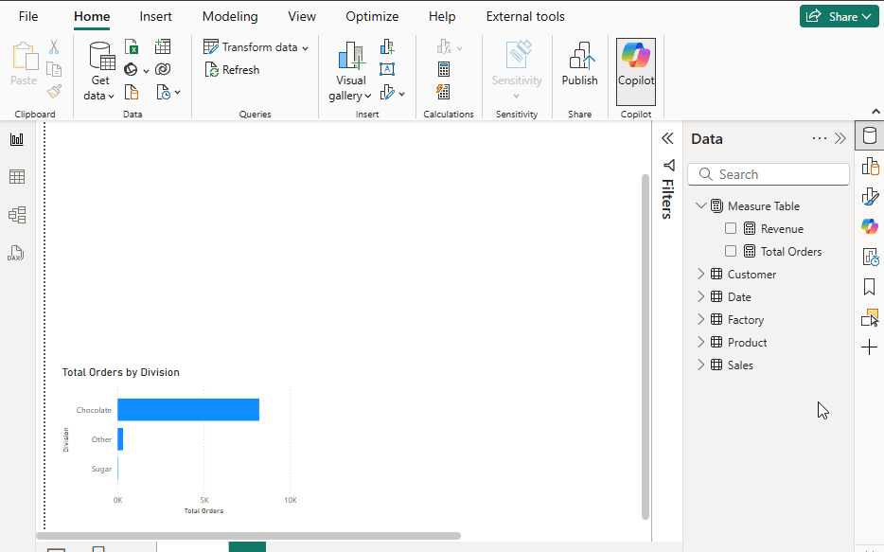Image resolution: width=884 pixels, height=552 pixels.
Task: Click the Search field in Data pane
Action: [769, 174]
